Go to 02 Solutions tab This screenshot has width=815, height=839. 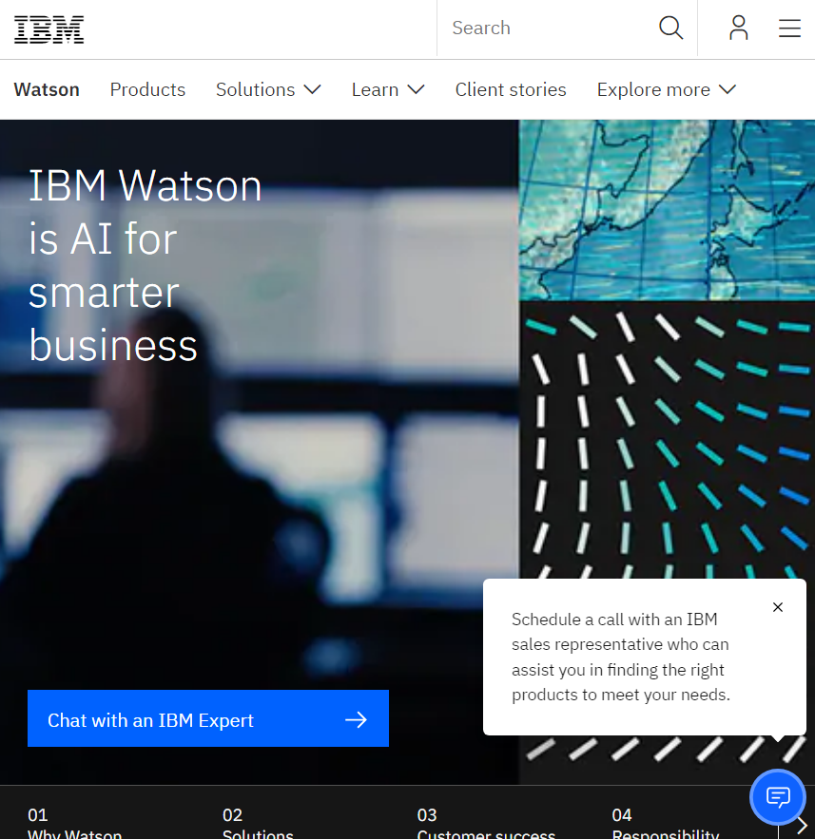(258, 824)
